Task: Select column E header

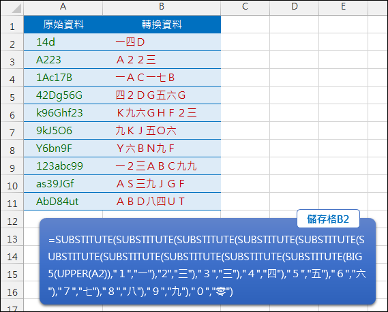Action: tap(343, 7)
